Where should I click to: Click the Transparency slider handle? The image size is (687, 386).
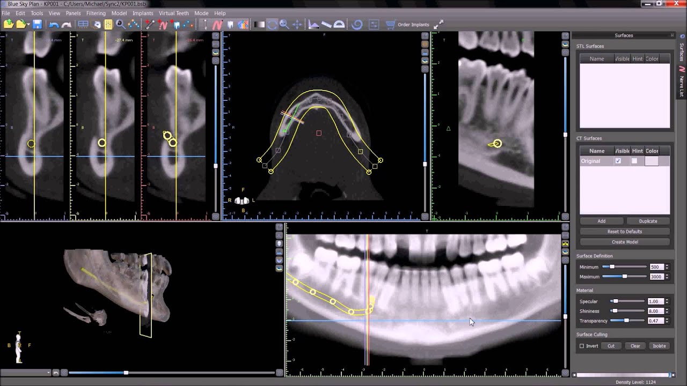tap(626, 321)
